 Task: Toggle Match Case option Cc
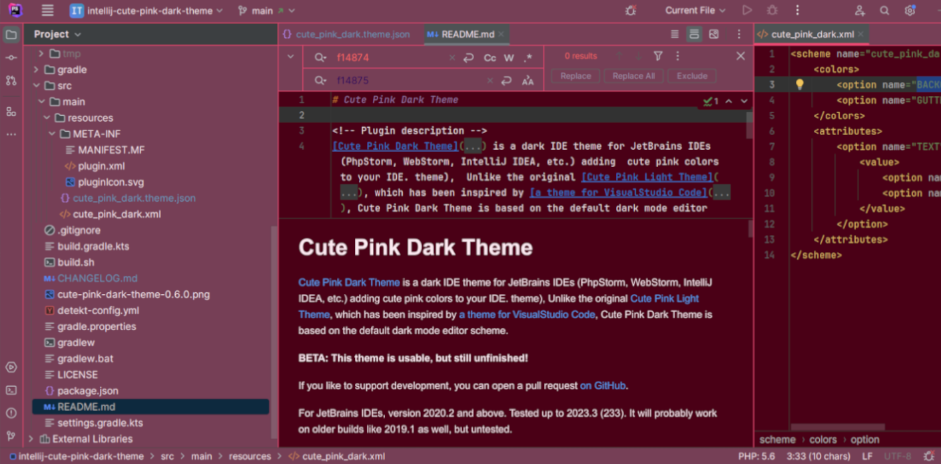(489, 58)
